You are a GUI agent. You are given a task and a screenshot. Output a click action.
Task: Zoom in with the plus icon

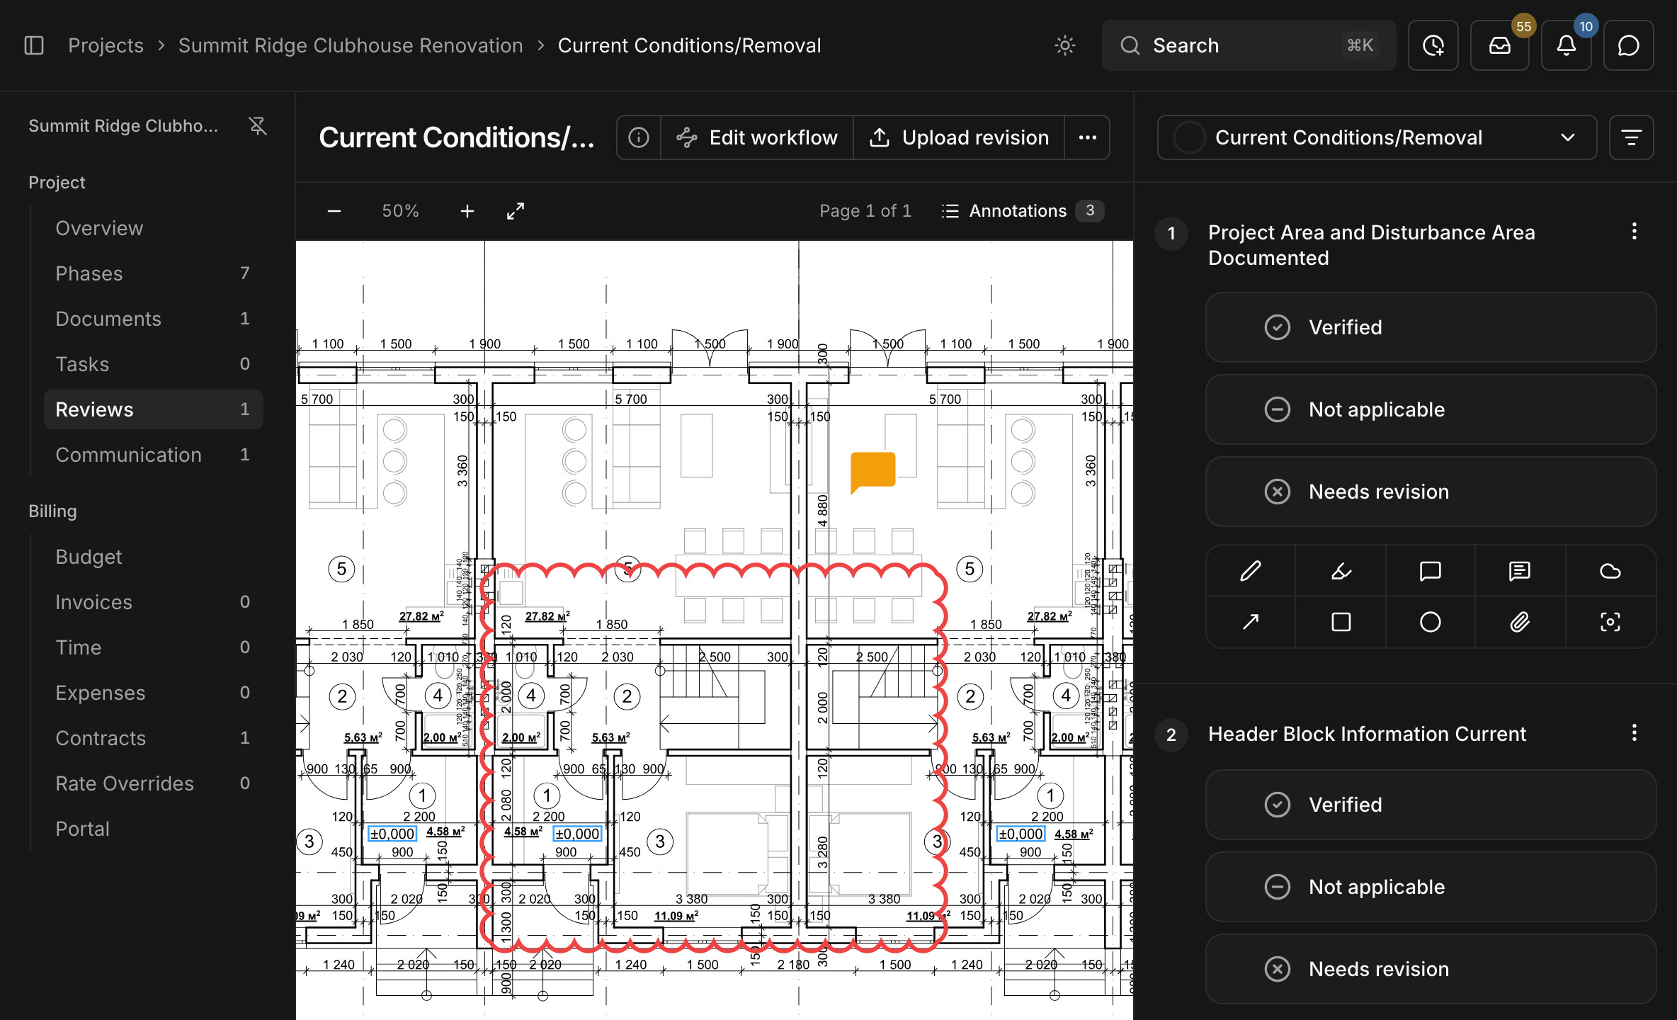467,211
